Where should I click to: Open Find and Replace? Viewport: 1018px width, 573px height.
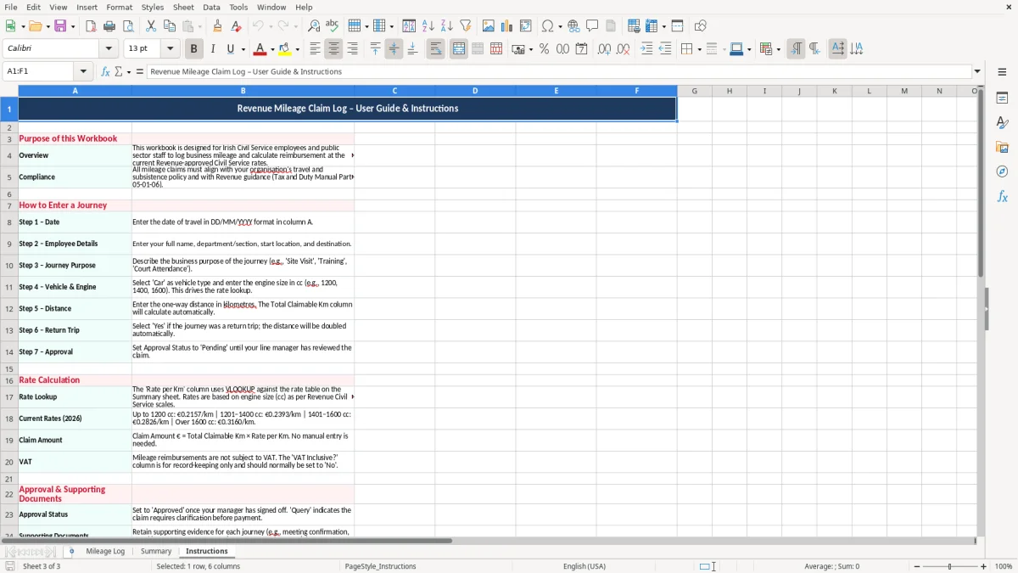coord(314,26)
